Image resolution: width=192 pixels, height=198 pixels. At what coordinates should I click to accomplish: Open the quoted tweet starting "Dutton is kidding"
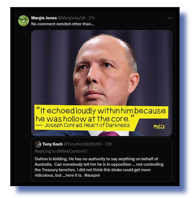tap(102, 160)
